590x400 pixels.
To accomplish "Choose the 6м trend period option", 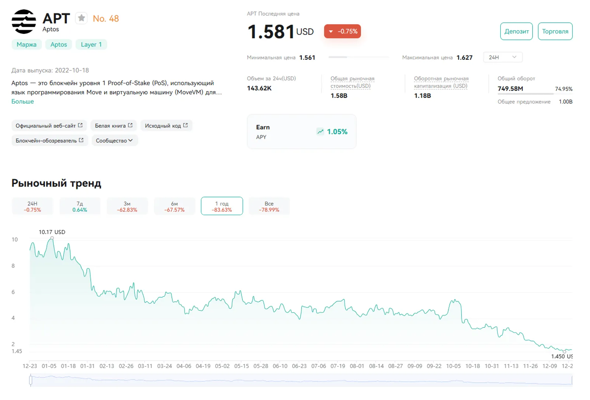I will click(x=174, y=206).
